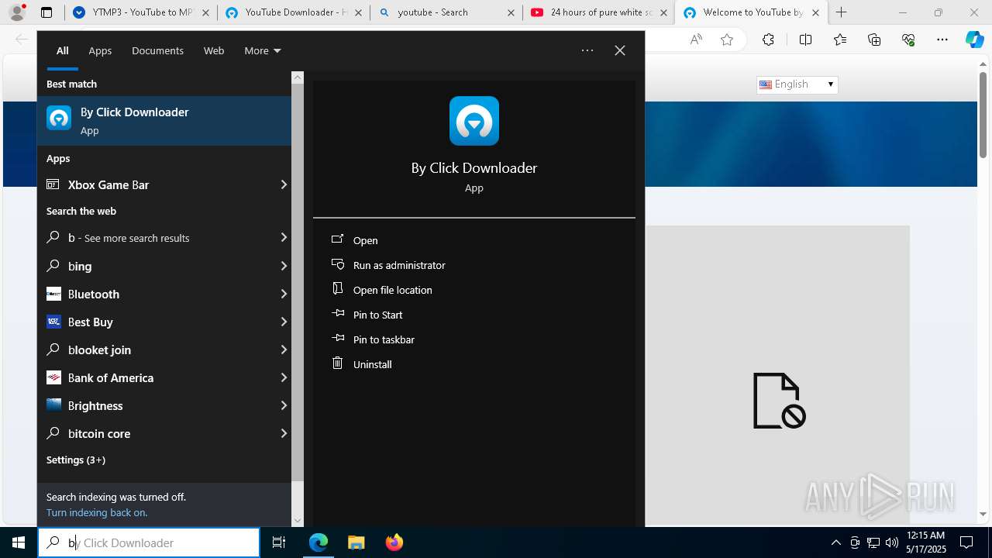Open search options ellipsis menu
The height and width of the screenshot is (558, 992).
pyautogui.click(x=587, y=50)
